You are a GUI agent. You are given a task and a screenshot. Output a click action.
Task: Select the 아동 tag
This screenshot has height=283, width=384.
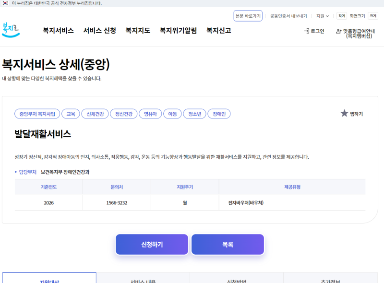172,114
